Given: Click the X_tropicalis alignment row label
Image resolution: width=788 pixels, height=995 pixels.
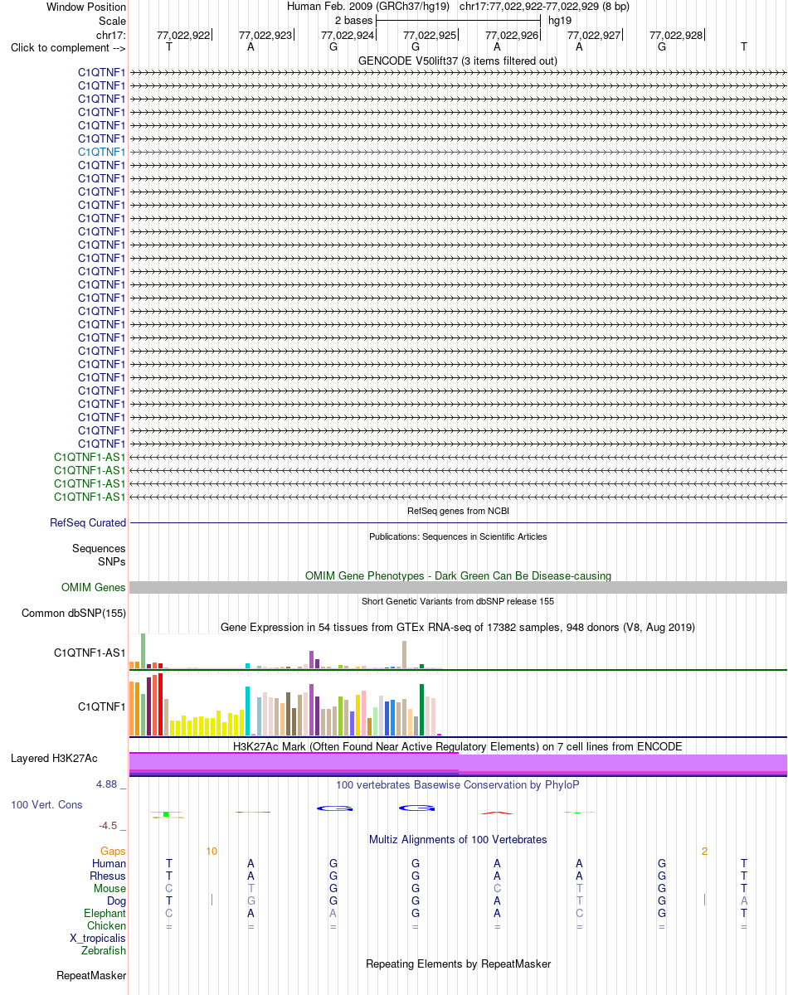Looking at the screenshot, I should (98, 938).
